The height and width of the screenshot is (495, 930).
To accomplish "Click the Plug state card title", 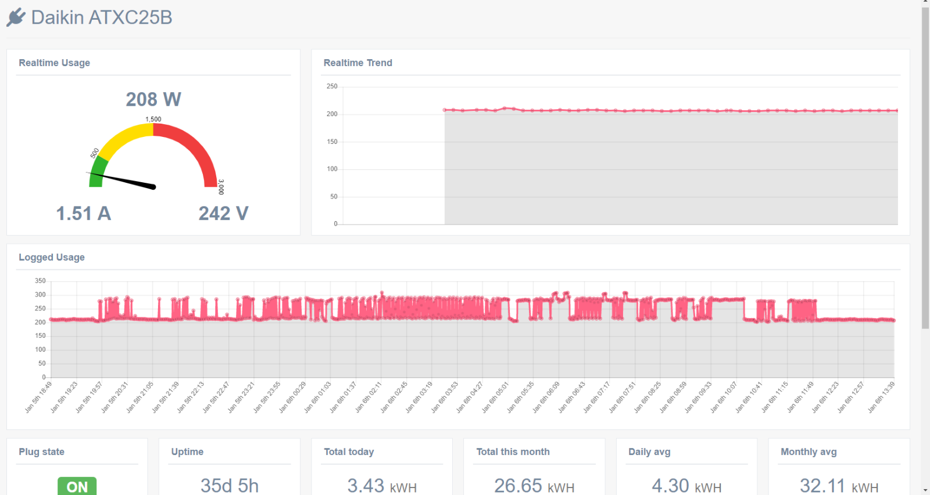I will [41, 451].
